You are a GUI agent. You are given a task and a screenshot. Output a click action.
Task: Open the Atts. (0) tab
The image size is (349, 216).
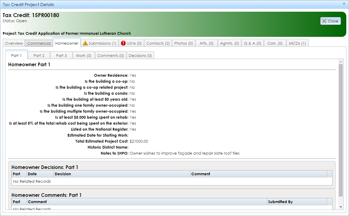[x=206, y=43]
